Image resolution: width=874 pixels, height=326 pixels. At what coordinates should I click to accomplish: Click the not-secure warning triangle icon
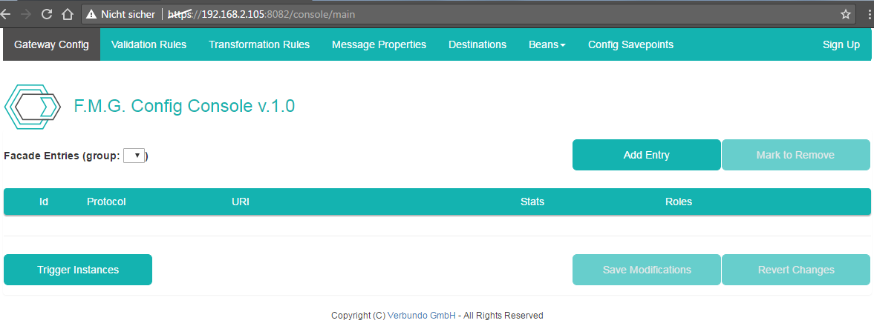[91, 14]
